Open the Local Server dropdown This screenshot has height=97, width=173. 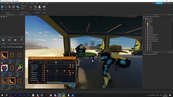click(24, 6)
